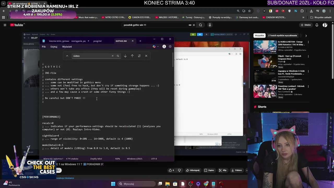Clear the YouTube search query with X
334x188 pixels.
tap(194, 25)
